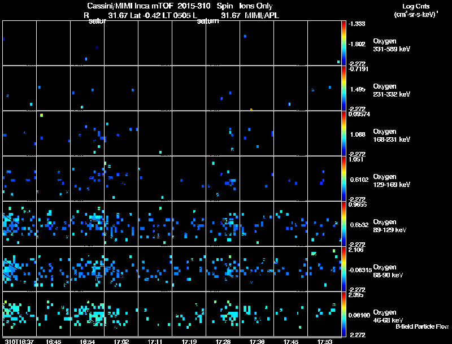This screenshot has width=452, height=344.
Task: Select the color bar beside Oxygen 129-169 keV
Action: 344,178
